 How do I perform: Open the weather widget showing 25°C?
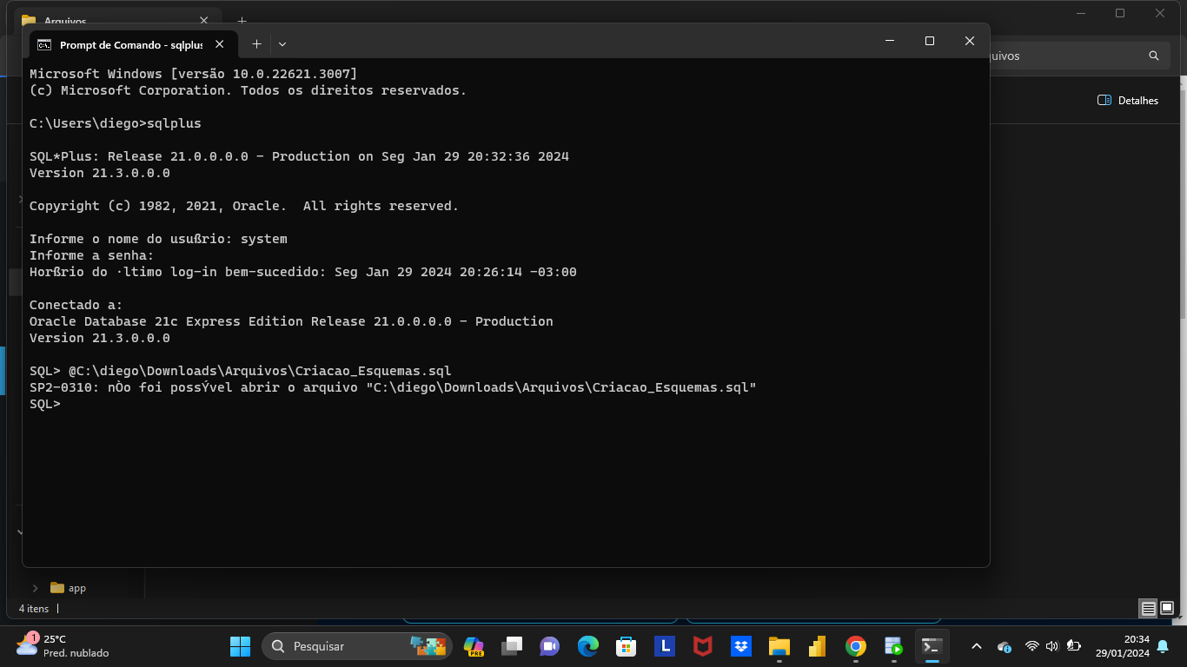pyautogui.click(x=63, y=646)
